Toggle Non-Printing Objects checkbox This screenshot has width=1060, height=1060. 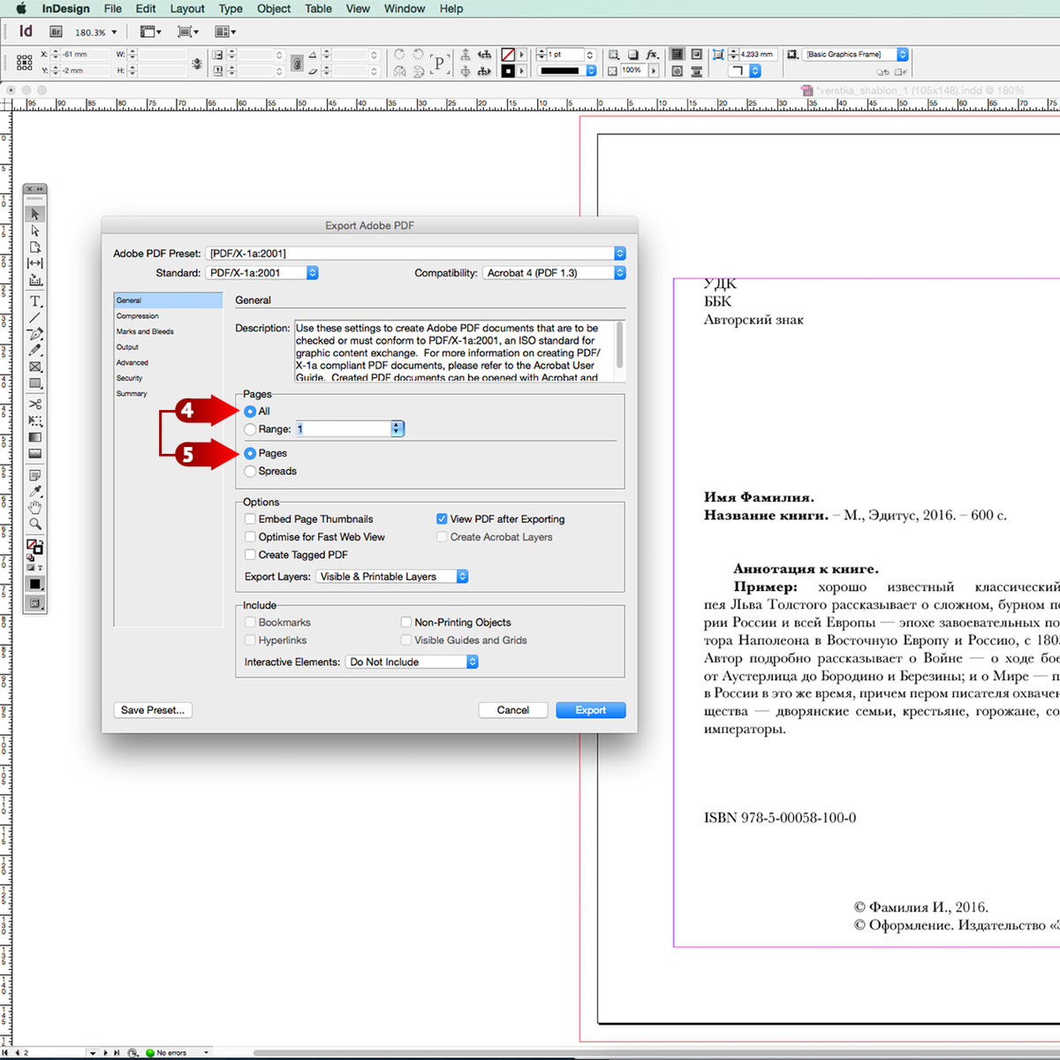click(x=406, y=623)
